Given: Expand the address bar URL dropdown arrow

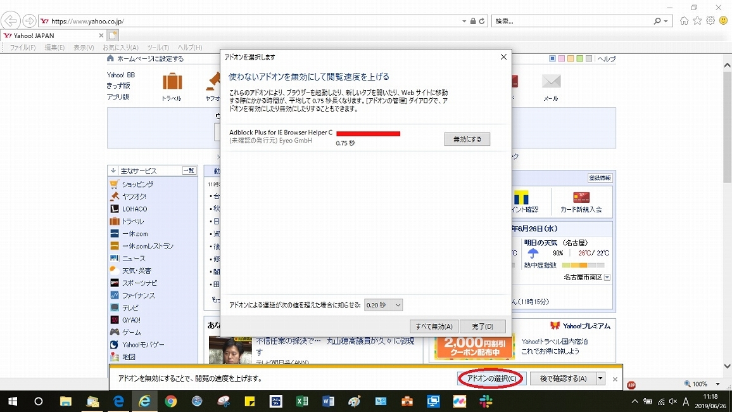Looking at the screenshot, I should point(464,21).
